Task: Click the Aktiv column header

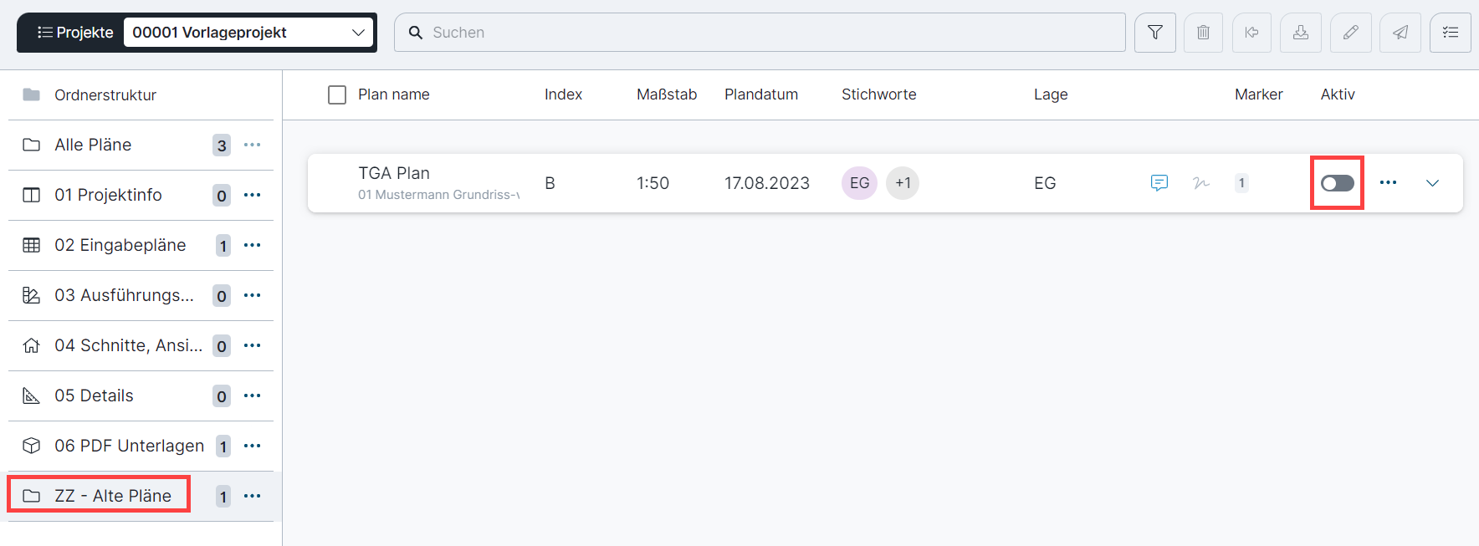Action: (1338, 94)
